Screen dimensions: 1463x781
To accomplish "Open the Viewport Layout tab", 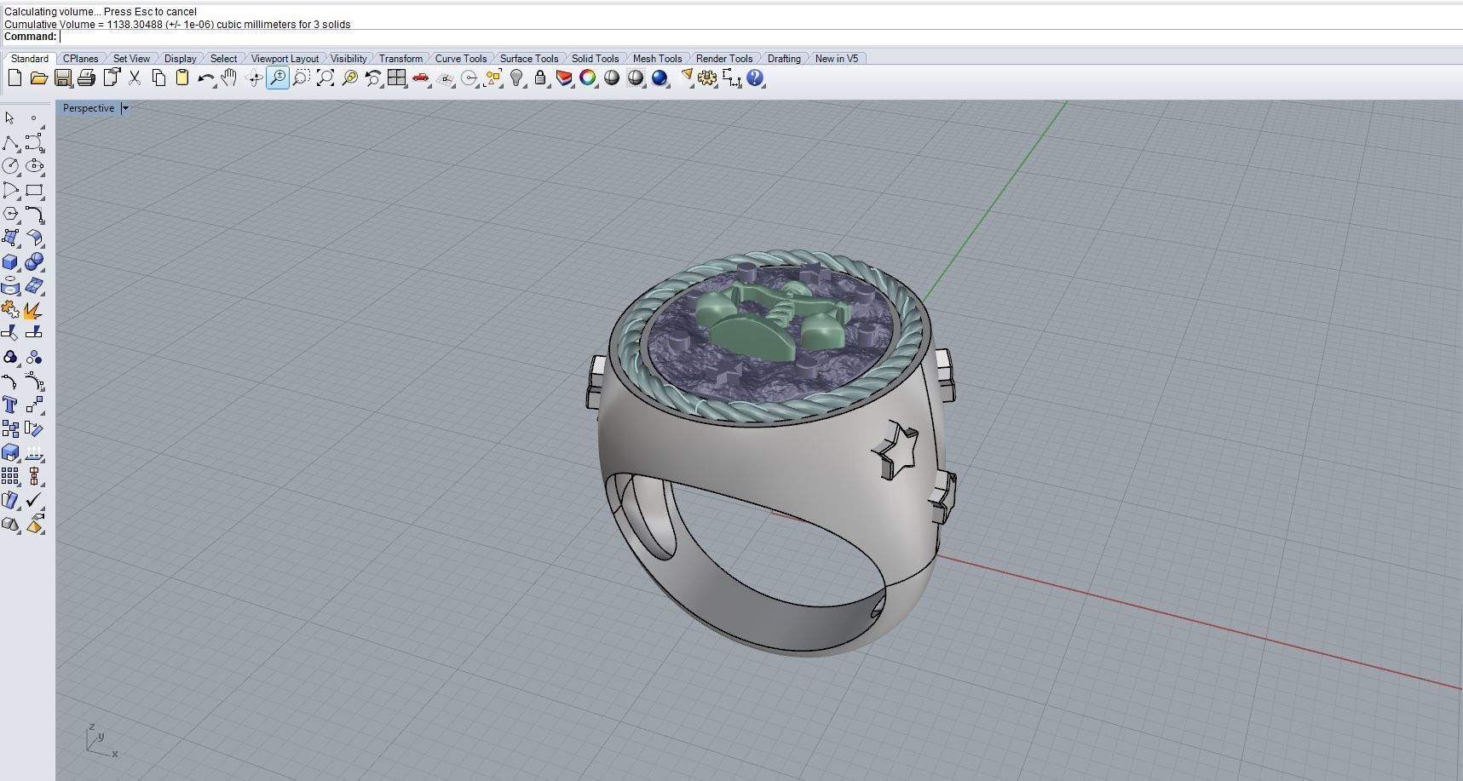I will 285,59.
